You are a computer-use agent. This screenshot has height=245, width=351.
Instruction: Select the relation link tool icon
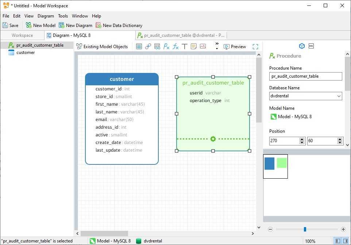tap(148, 46)
